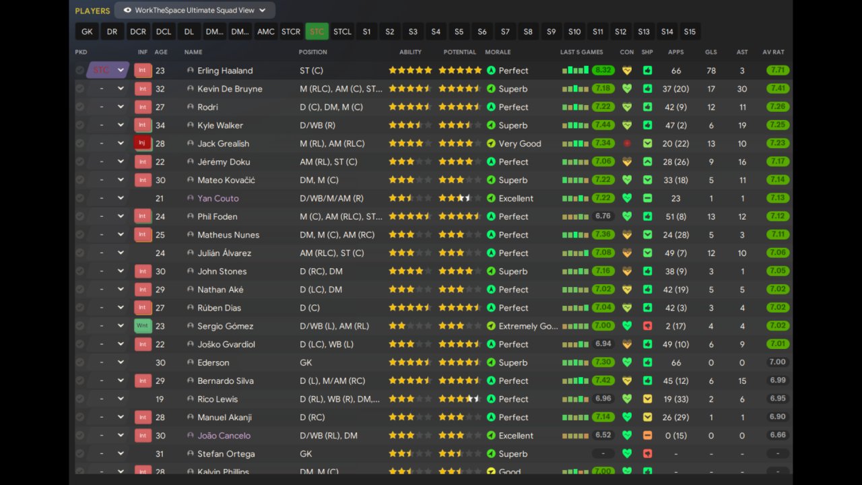Sort the squad by AGE column header
Screen dimensions: 862x485
(161, 52)
